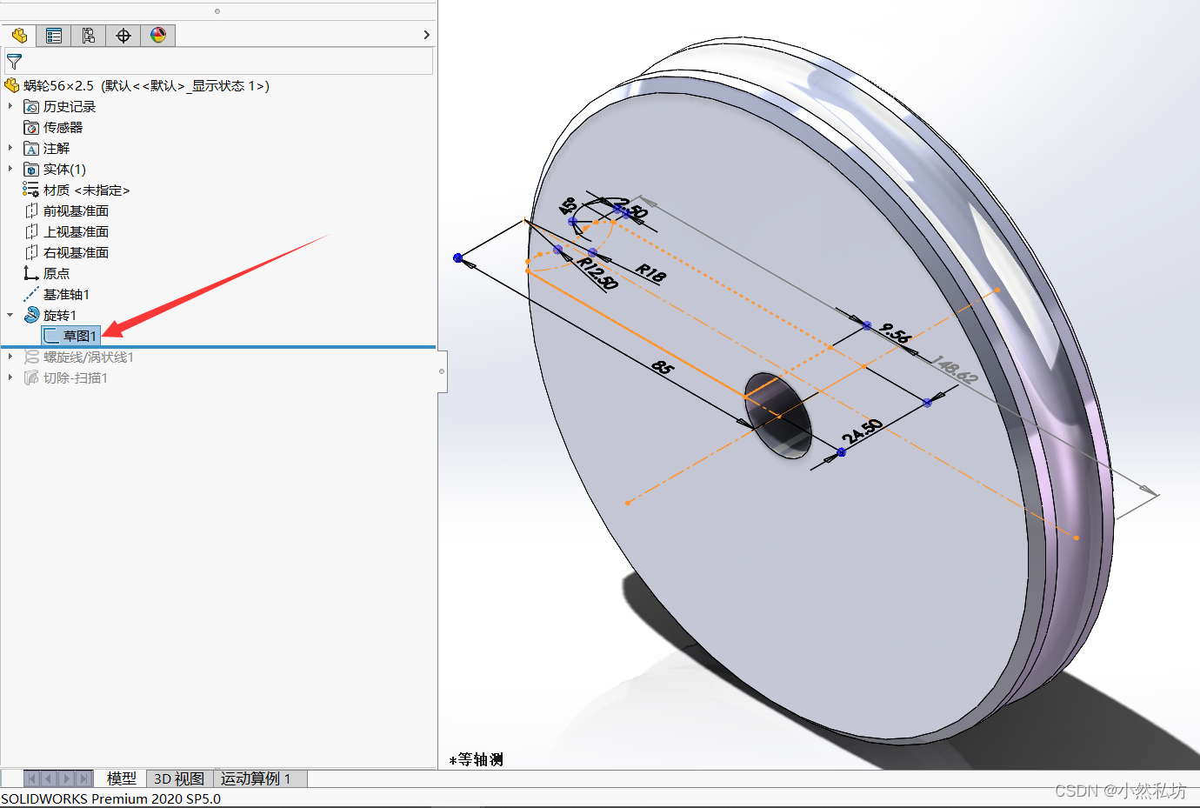1200x808 pixels.
Task: Select the R12.50 radius dimension
Action: (597, 273)
